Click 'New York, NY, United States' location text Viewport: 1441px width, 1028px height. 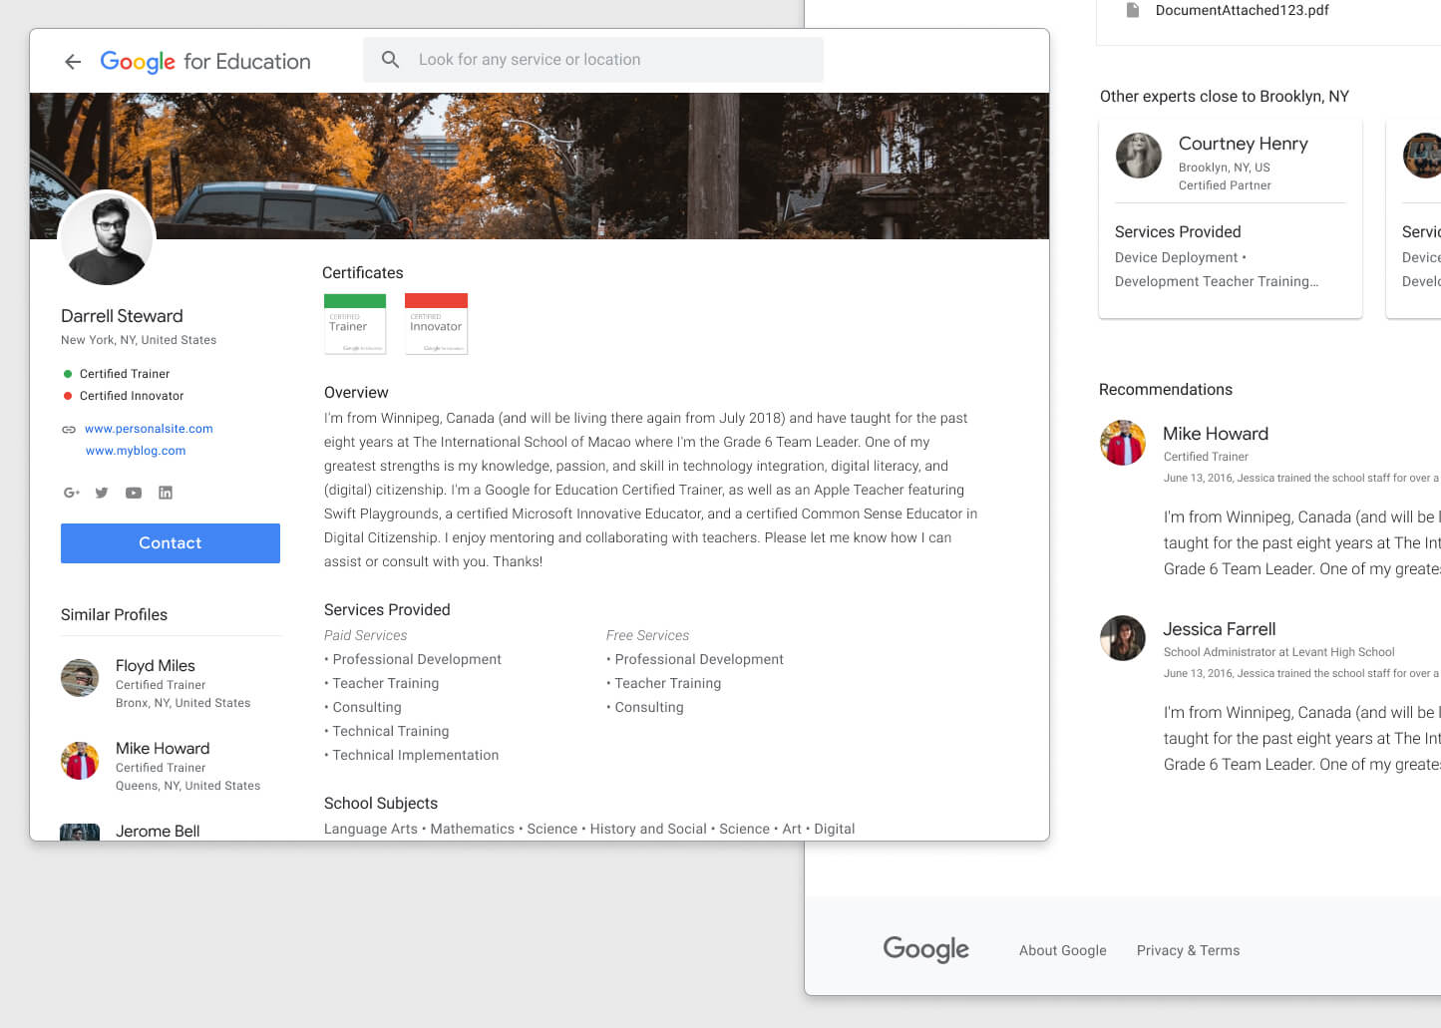click(x=139, y=340)
